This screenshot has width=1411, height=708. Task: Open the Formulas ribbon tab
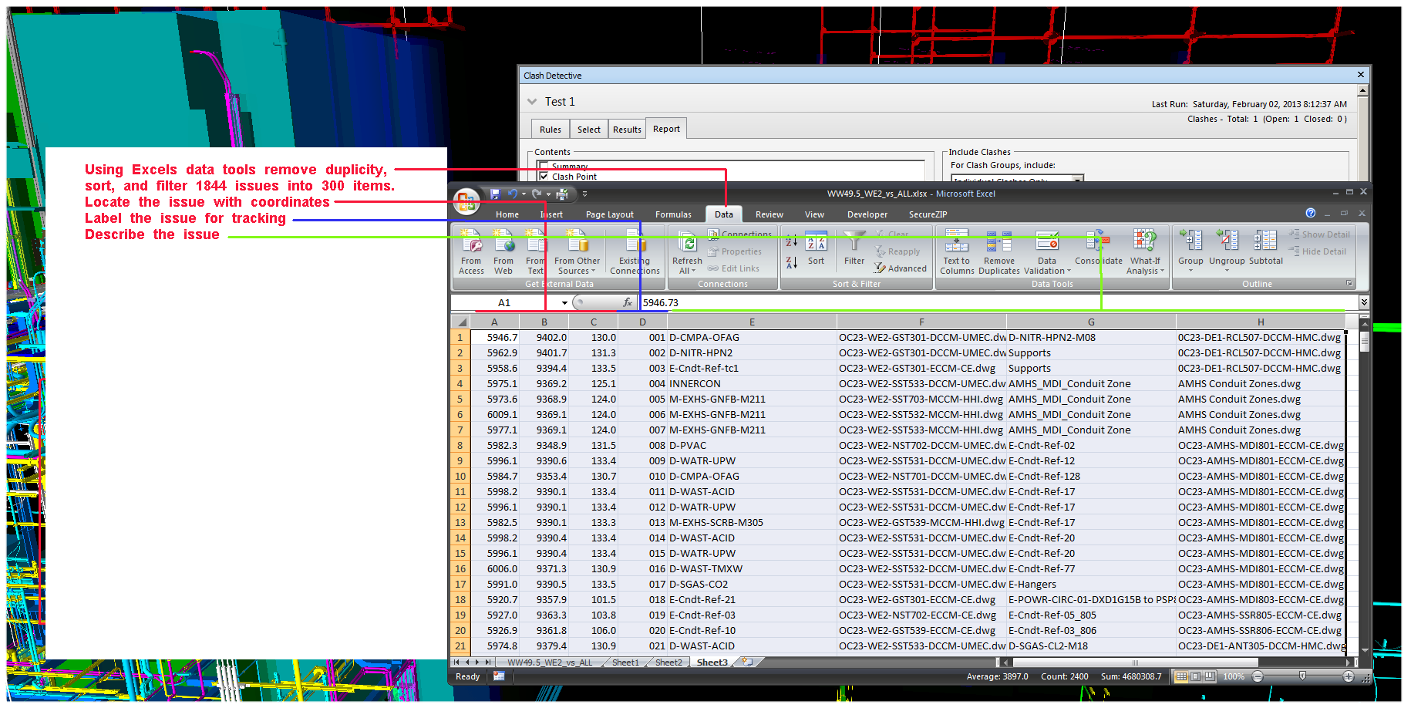(673, 214)
